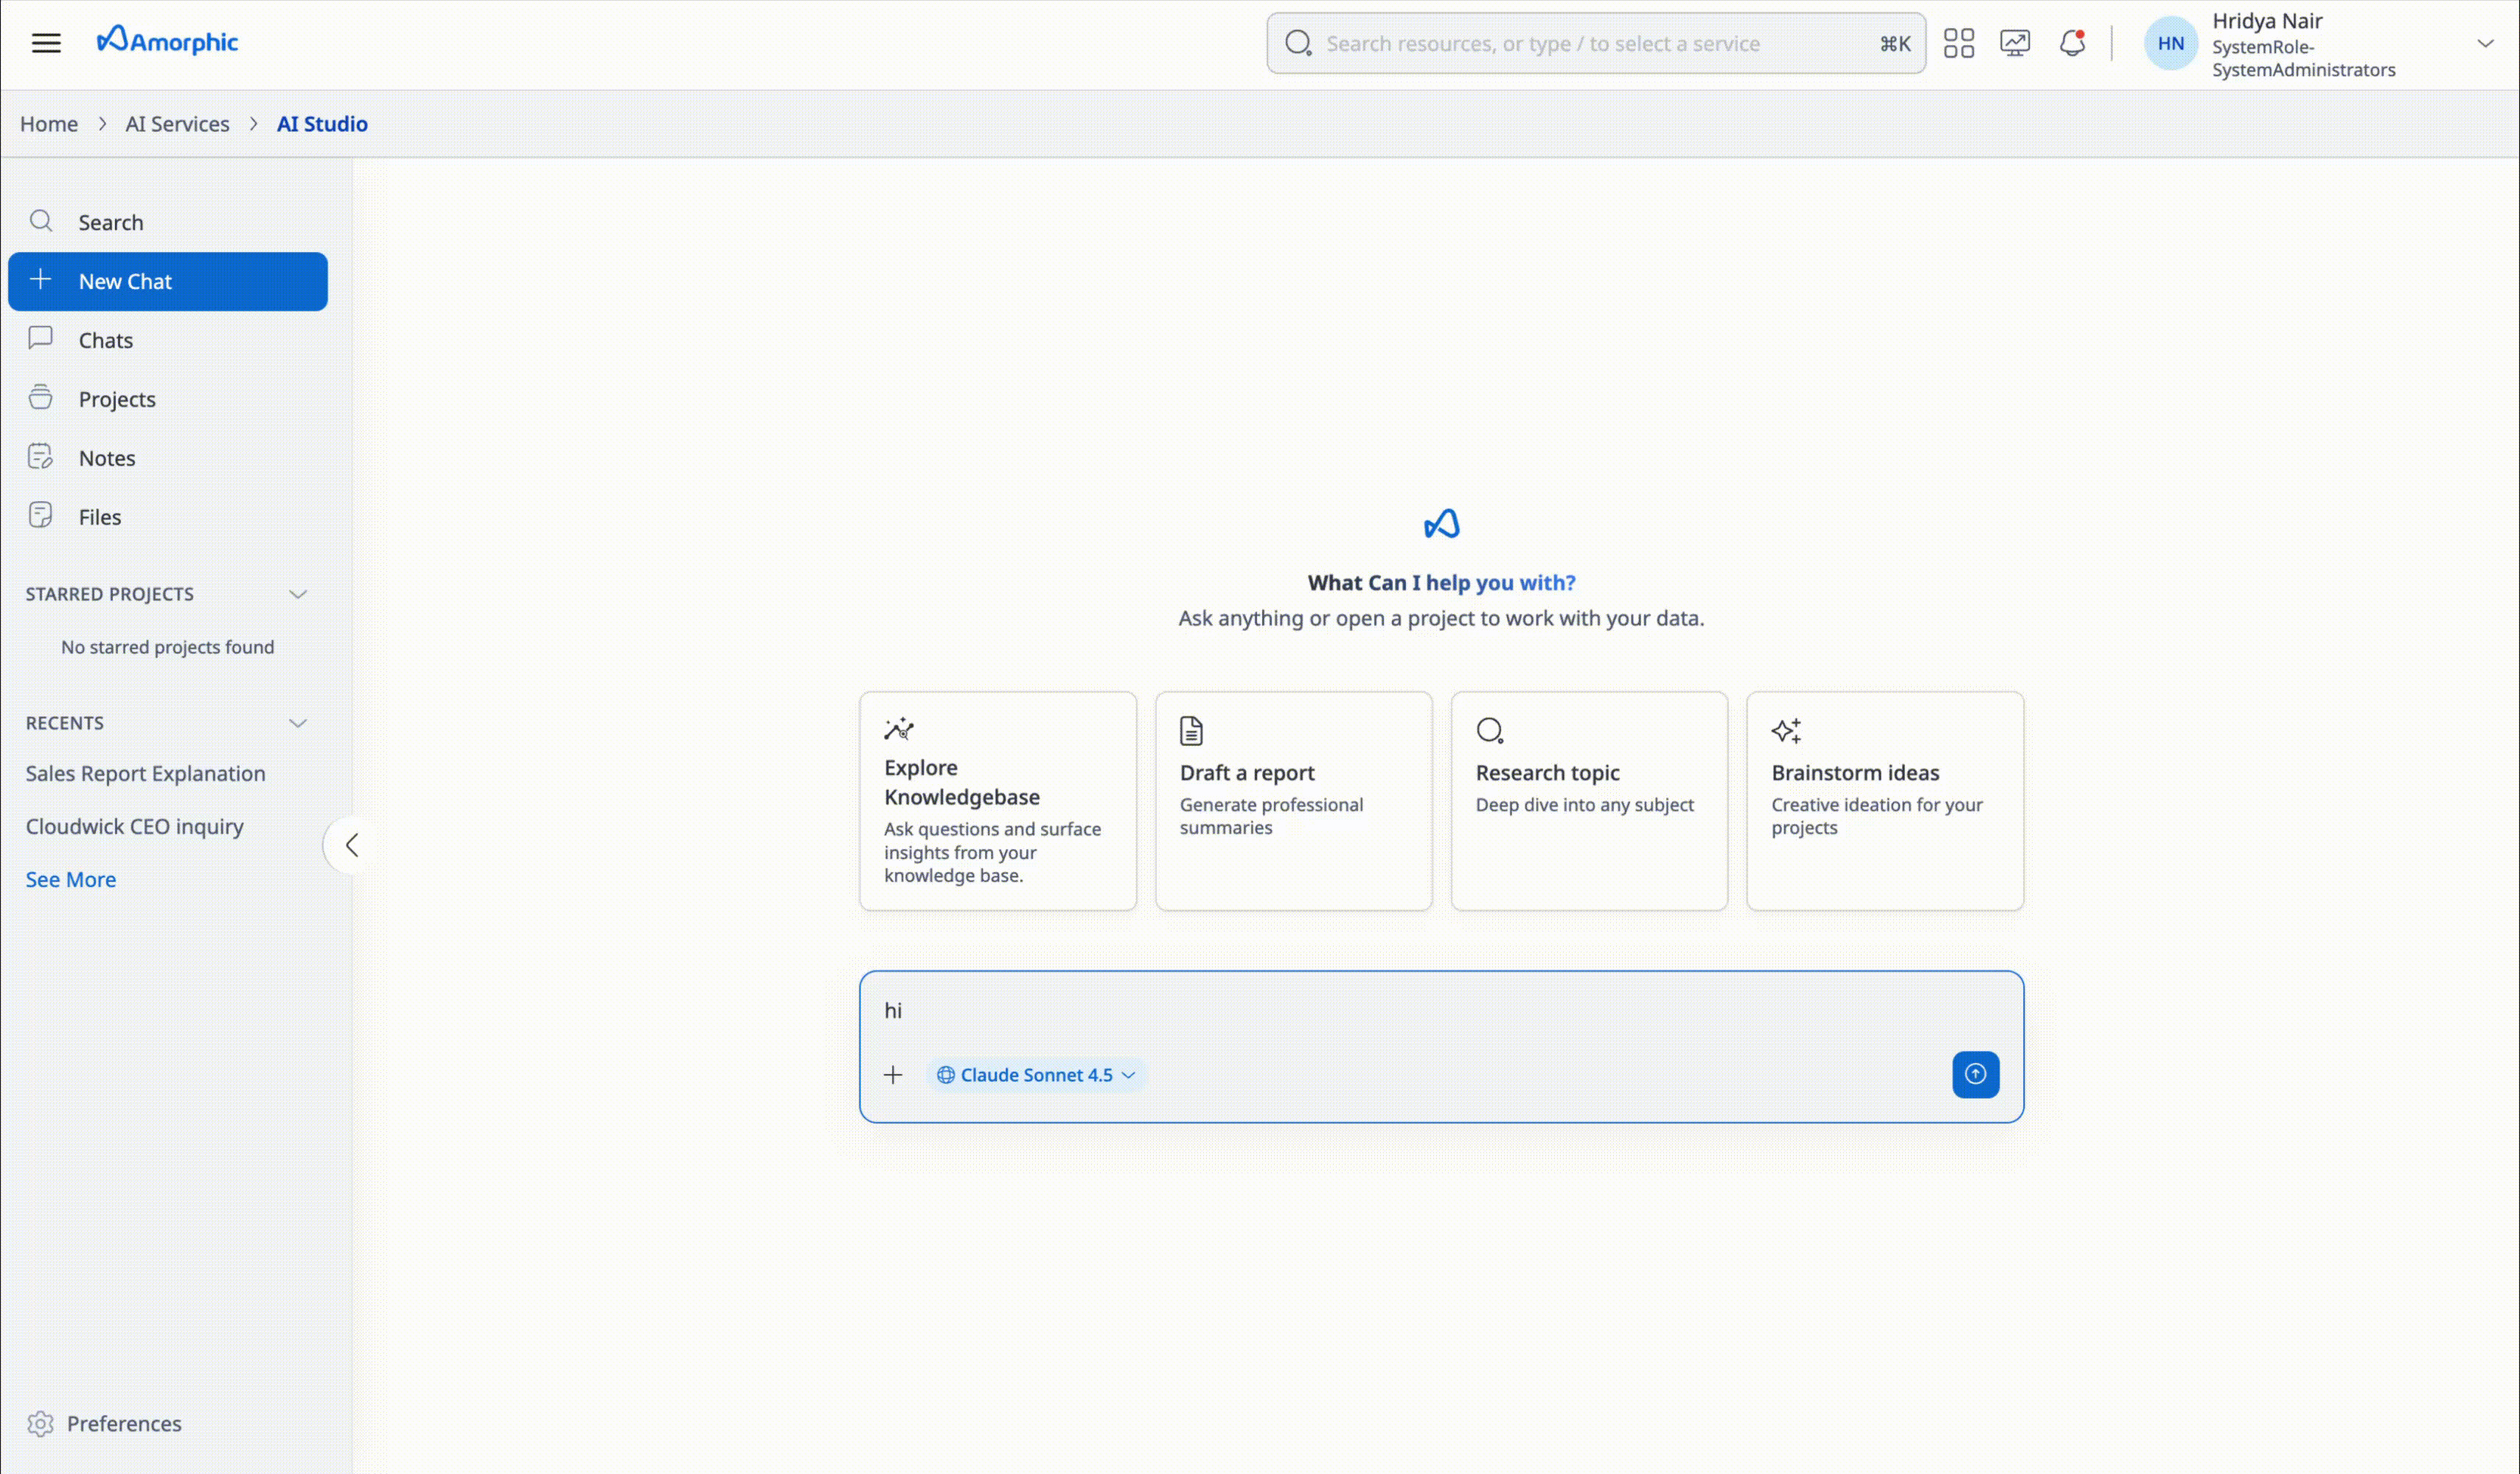Open the monitoring dashboard icon

[2014, 43]
